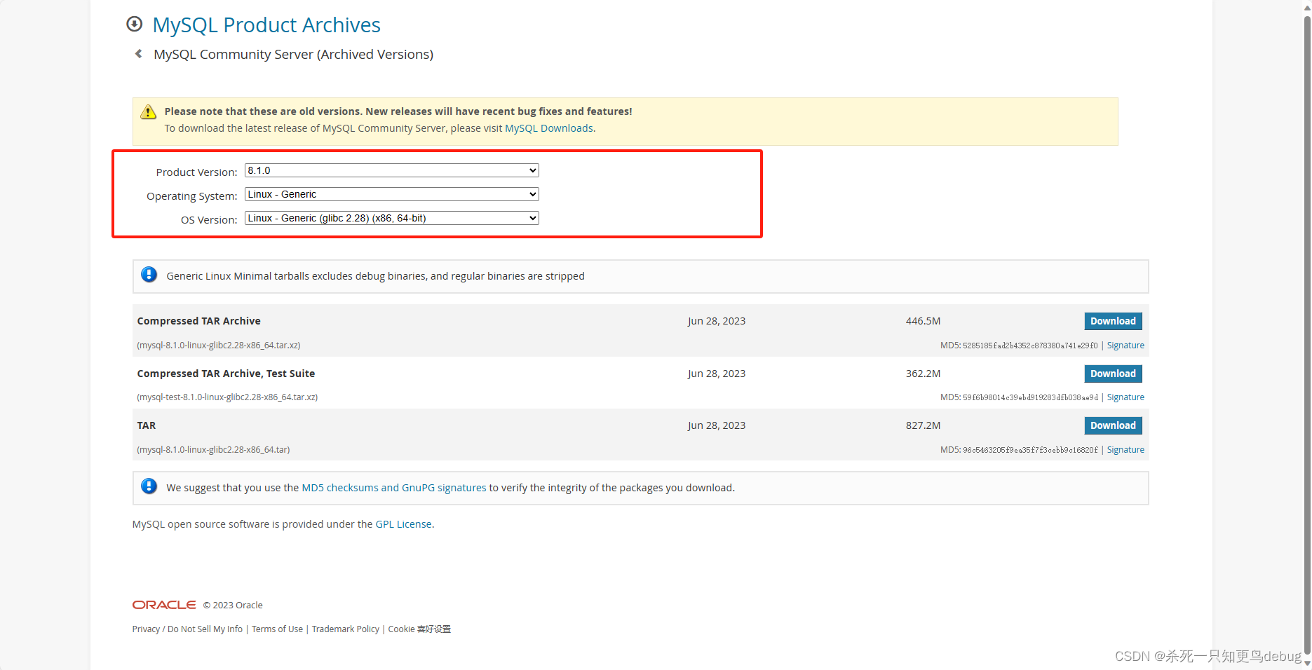Click the download circle icon beside MySQL Product Archives
The image size is (1312, 670).
click(134, 25)
